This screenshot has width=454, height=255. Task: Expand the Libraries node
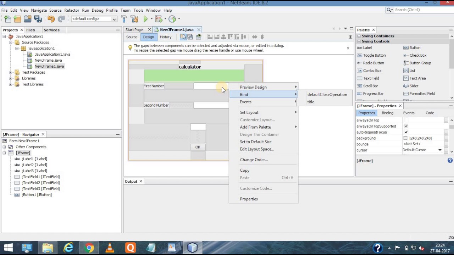click(11, 78)
